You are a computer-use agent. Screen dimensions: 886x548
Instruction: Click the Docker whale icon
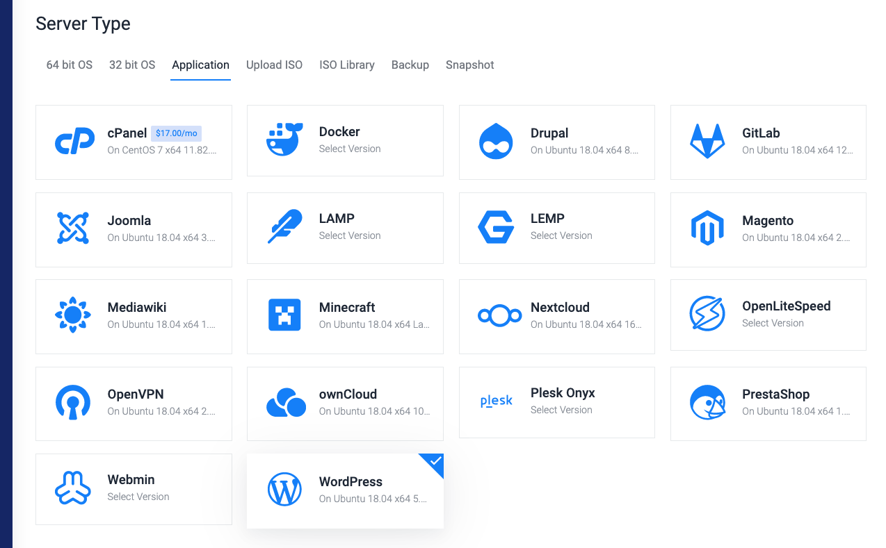point(285,140)
